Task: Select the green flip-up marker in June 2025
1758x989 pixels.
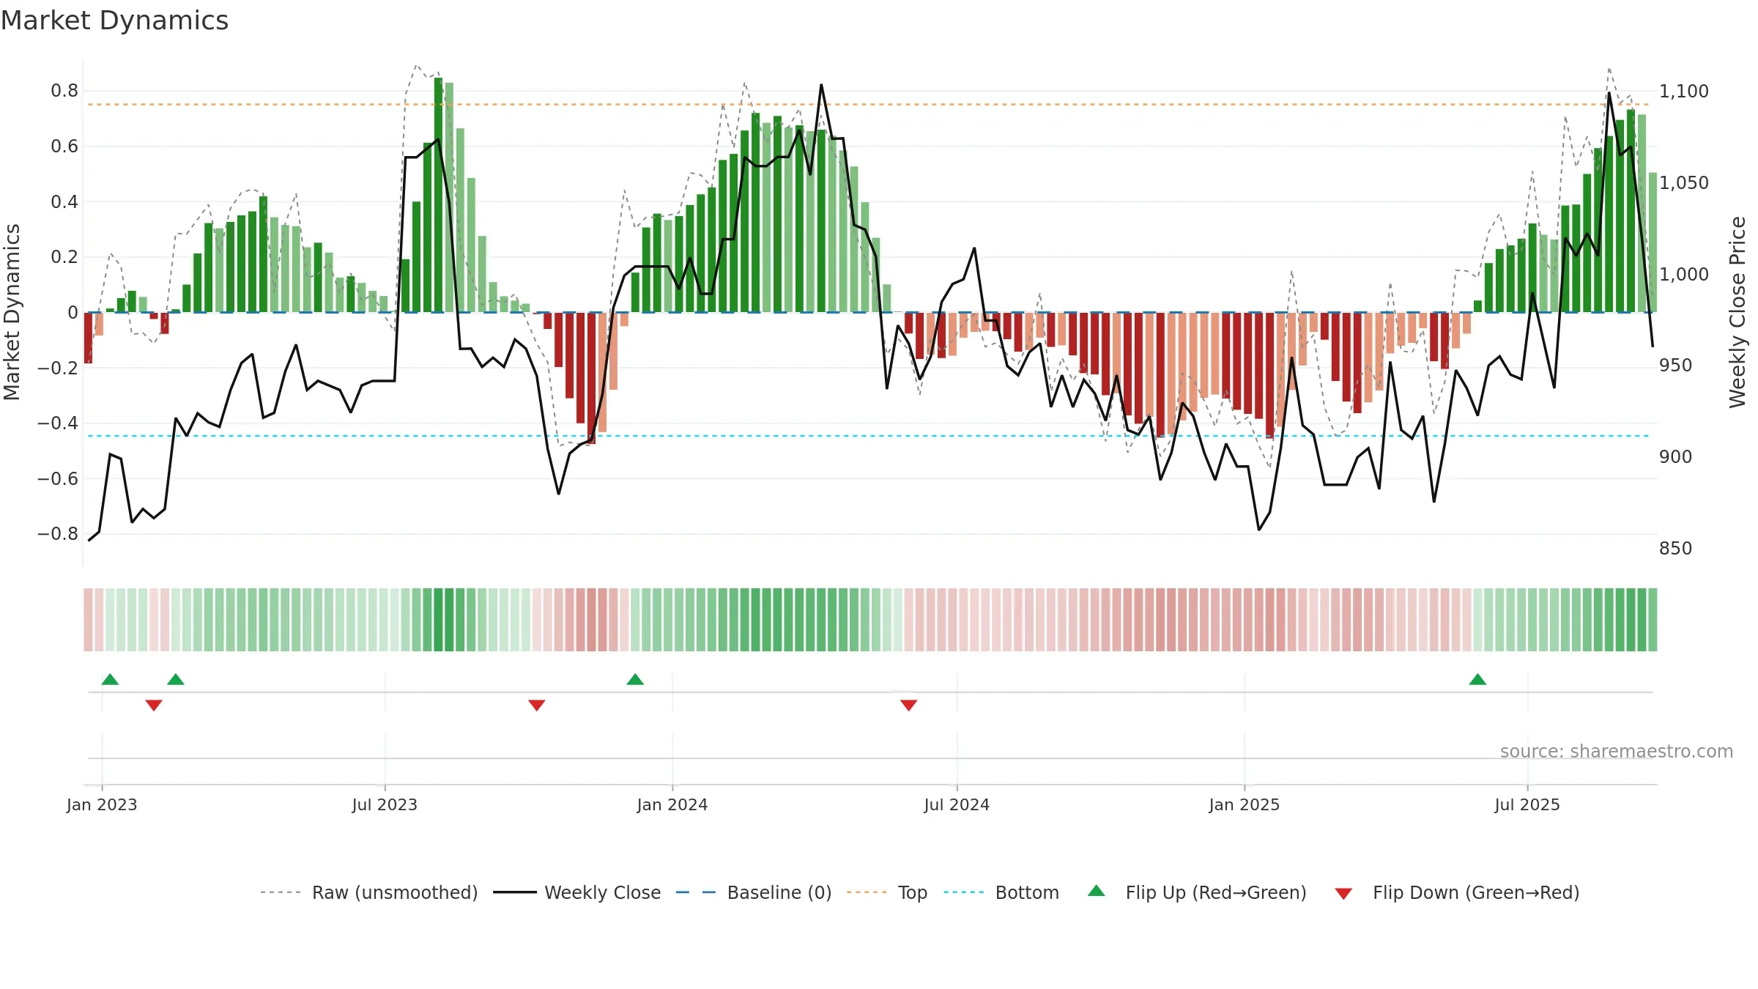Action: point(1477,679)
